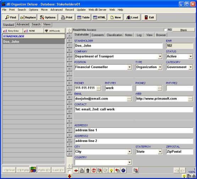
Task: Click the red left-arrow icon in bottom toolbar
Action: [76, 170]
